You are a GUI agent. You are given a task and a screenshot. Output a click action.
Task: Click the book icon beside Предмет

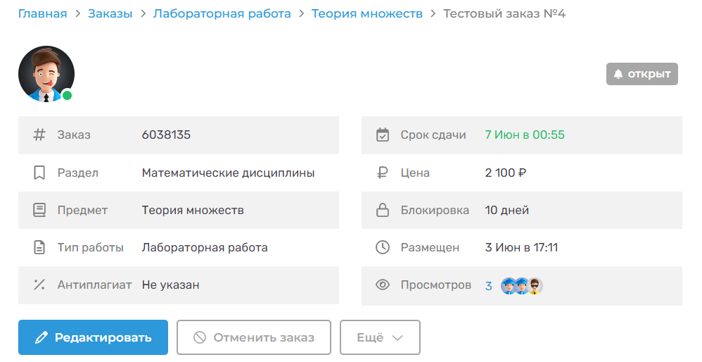(39, 210)
